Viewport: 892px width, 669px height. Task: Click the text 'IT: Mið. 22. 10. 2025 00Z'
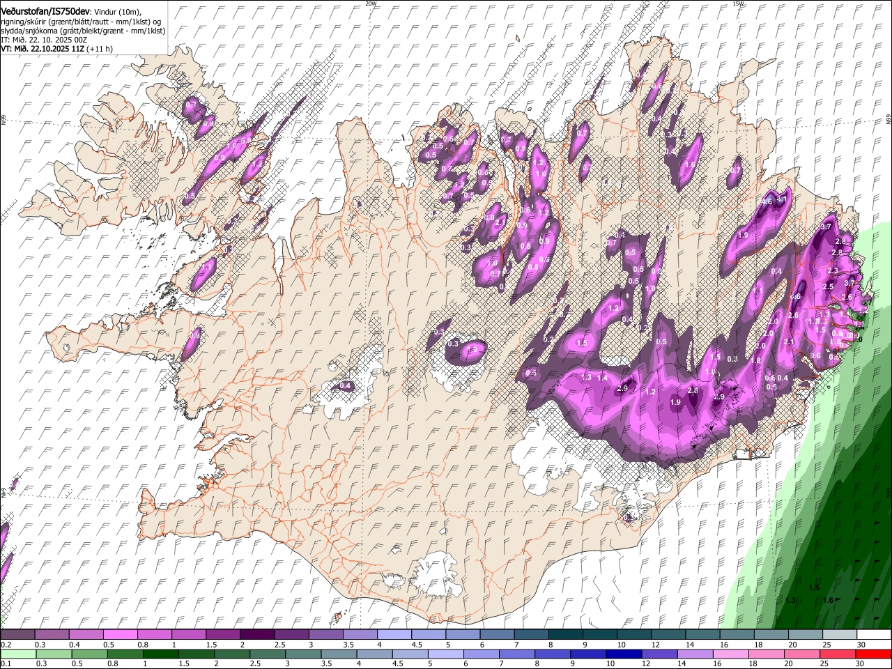pyautogui.click(x=44, y=40)
